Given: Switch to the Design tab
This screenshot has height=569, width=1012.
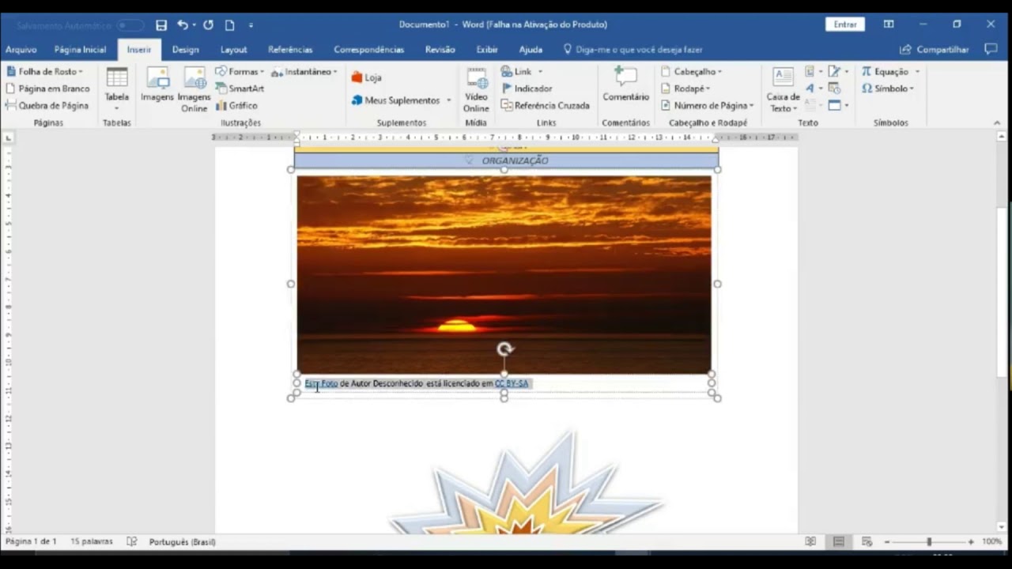Looking at the screenshot, I should (186, 49).
